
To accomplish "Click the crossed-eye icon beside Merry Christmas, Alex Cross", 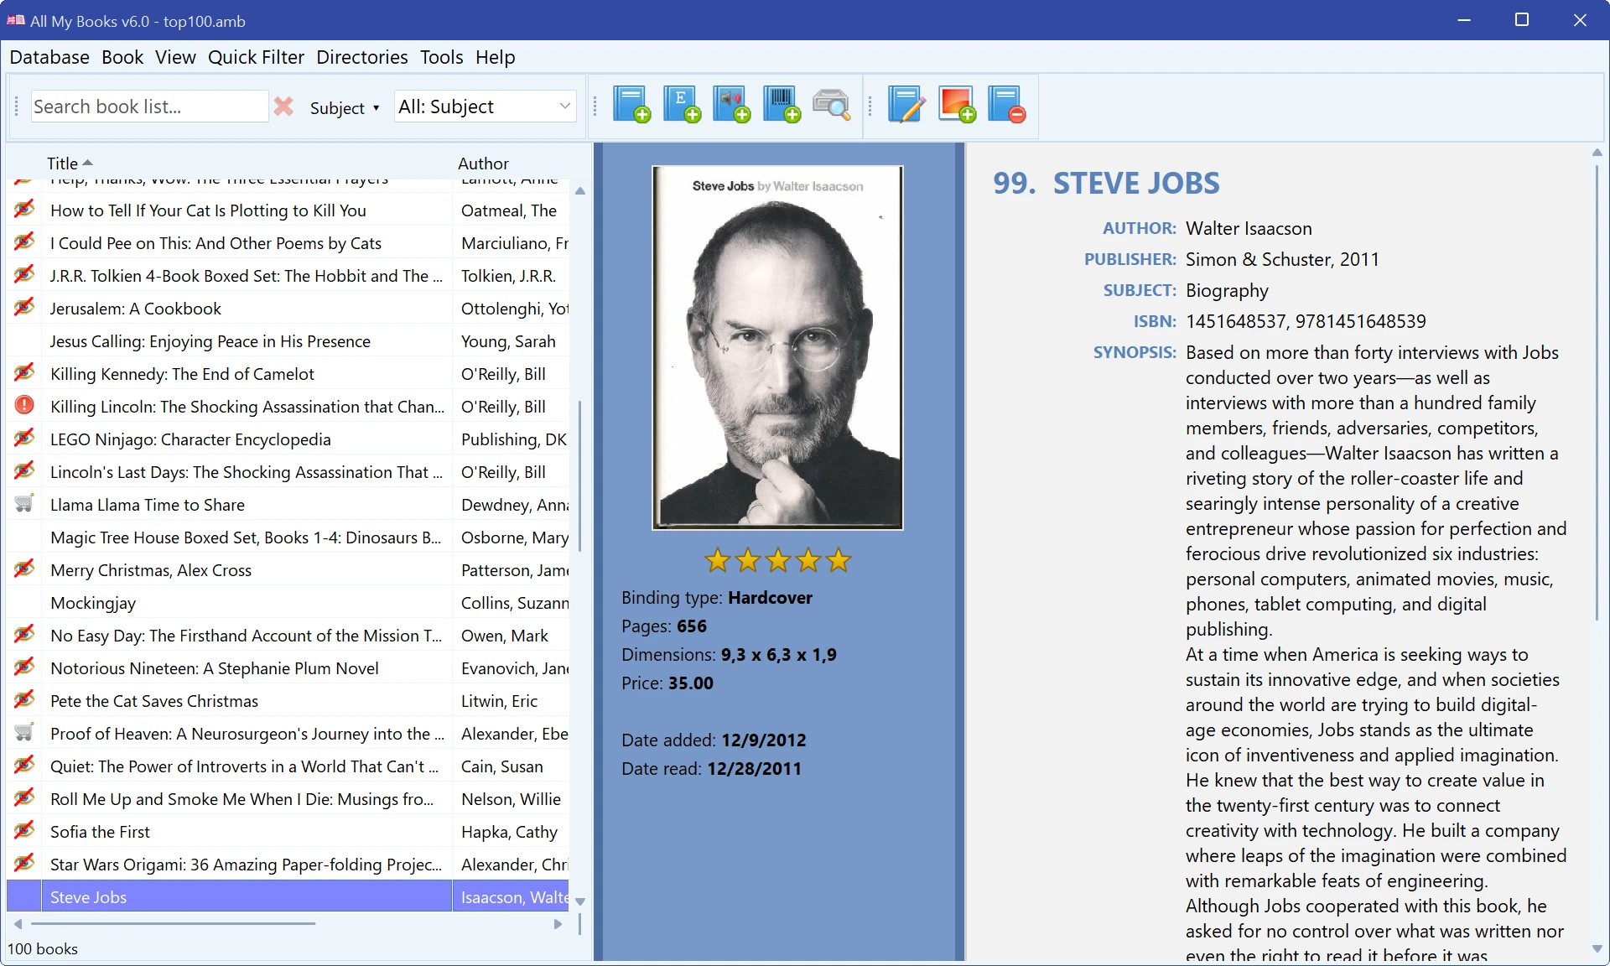I will point(24,569).
